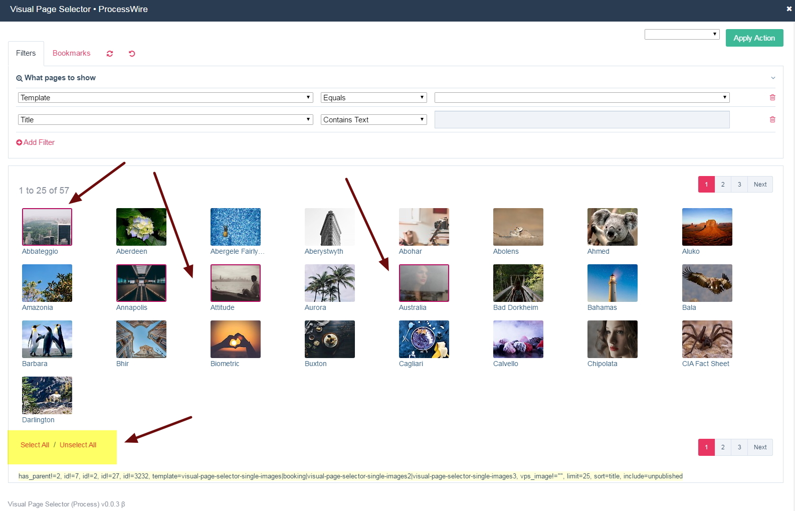Image resolution: width=795 pixels, height=511 pixels.
Task: Go to page 3 in top pagination
Action: click(739, 185)
